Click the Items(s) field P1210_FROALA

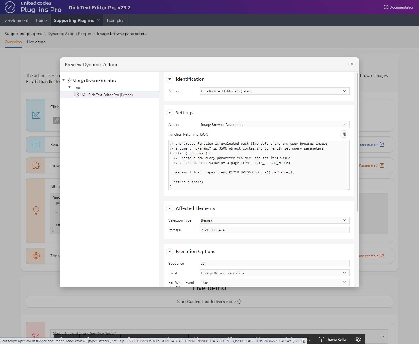(274, 230)
